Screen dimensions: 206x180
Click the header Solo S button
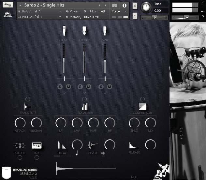pyautogui.click(x=135, y=6)
